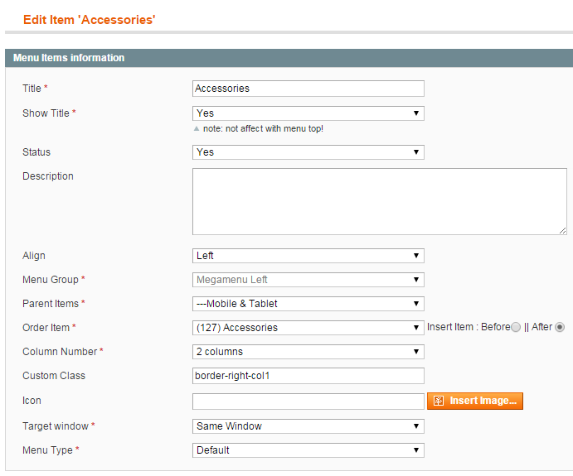Select the Before radio button
Viewport: 573px width, 476px height.
[x=516, y=327]
